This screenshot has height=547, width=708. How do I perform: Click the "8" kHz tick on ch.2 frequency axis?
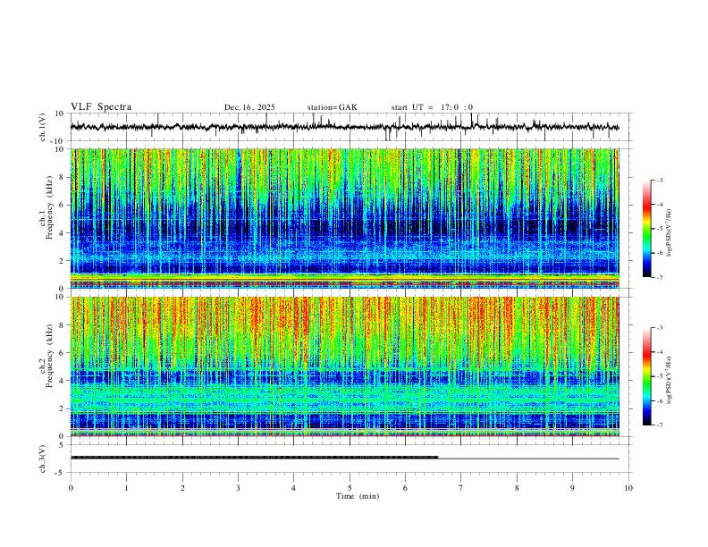tap(63, 325)
